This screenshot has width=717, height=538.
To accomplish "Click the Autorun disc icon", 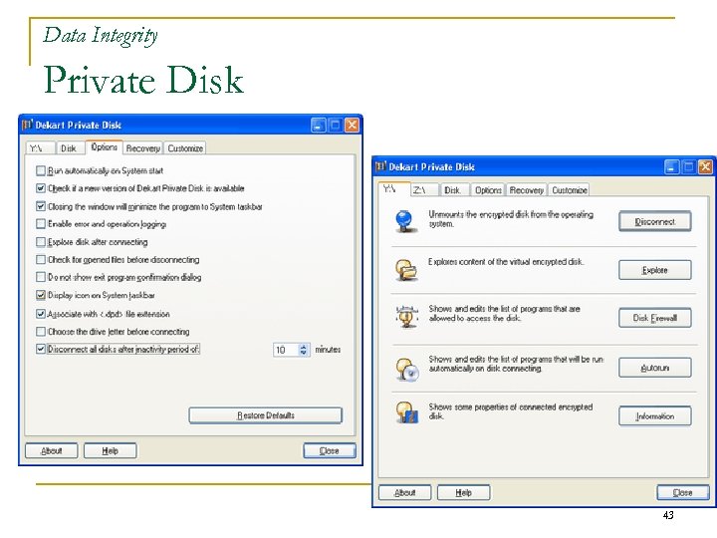I will (407, 370).
